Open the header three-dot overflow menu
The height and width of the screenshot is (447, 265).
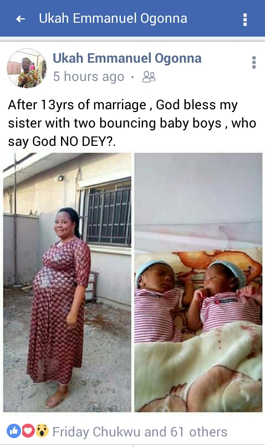245,19
